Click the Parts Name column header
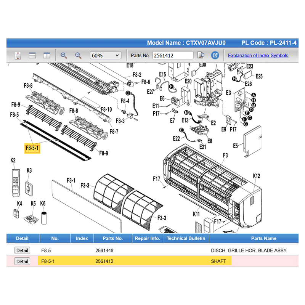The height and width of the screenshot is (305, 305). tap(263, 238)
